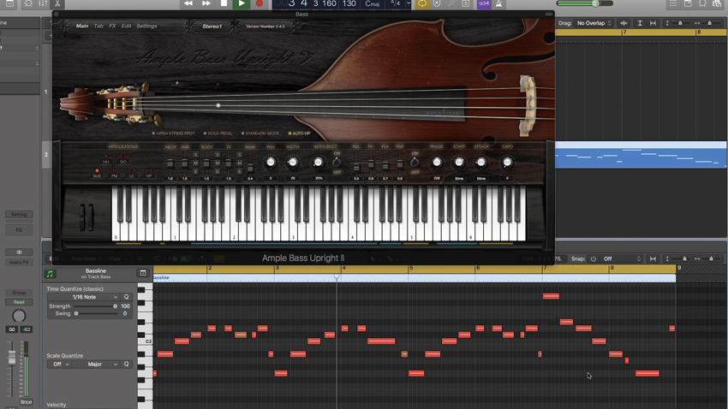Select the NH articulation button

[x=106, y=159]
